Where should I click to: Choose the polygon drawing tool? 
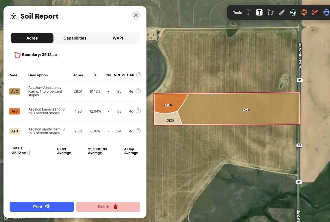pos(270,12)
